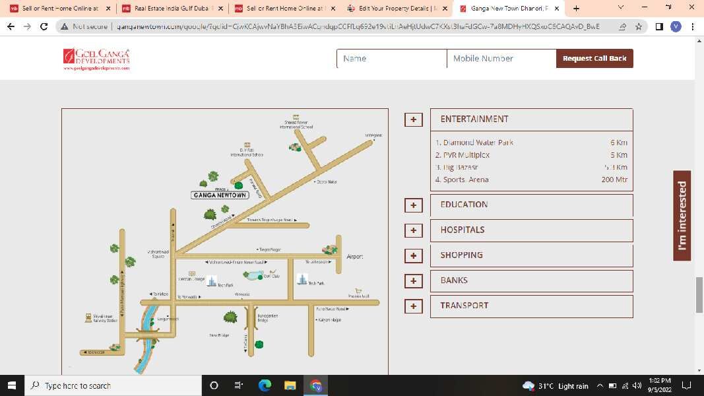Open the network status icon

[x=625, y=385]
